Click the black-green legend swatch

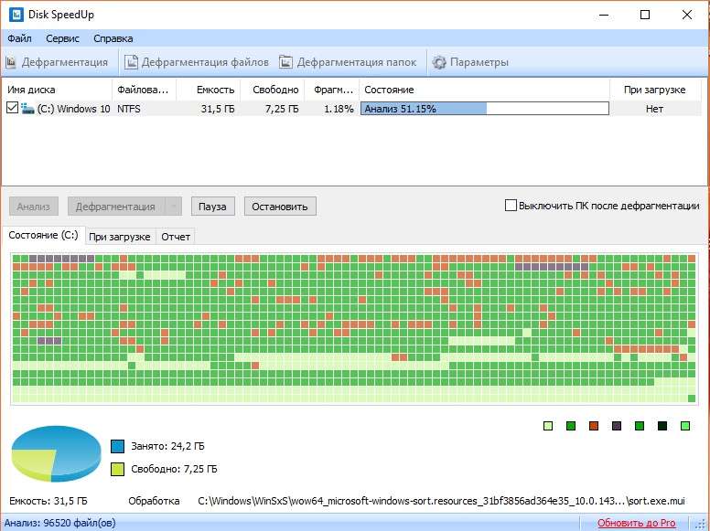pos(662,426)
